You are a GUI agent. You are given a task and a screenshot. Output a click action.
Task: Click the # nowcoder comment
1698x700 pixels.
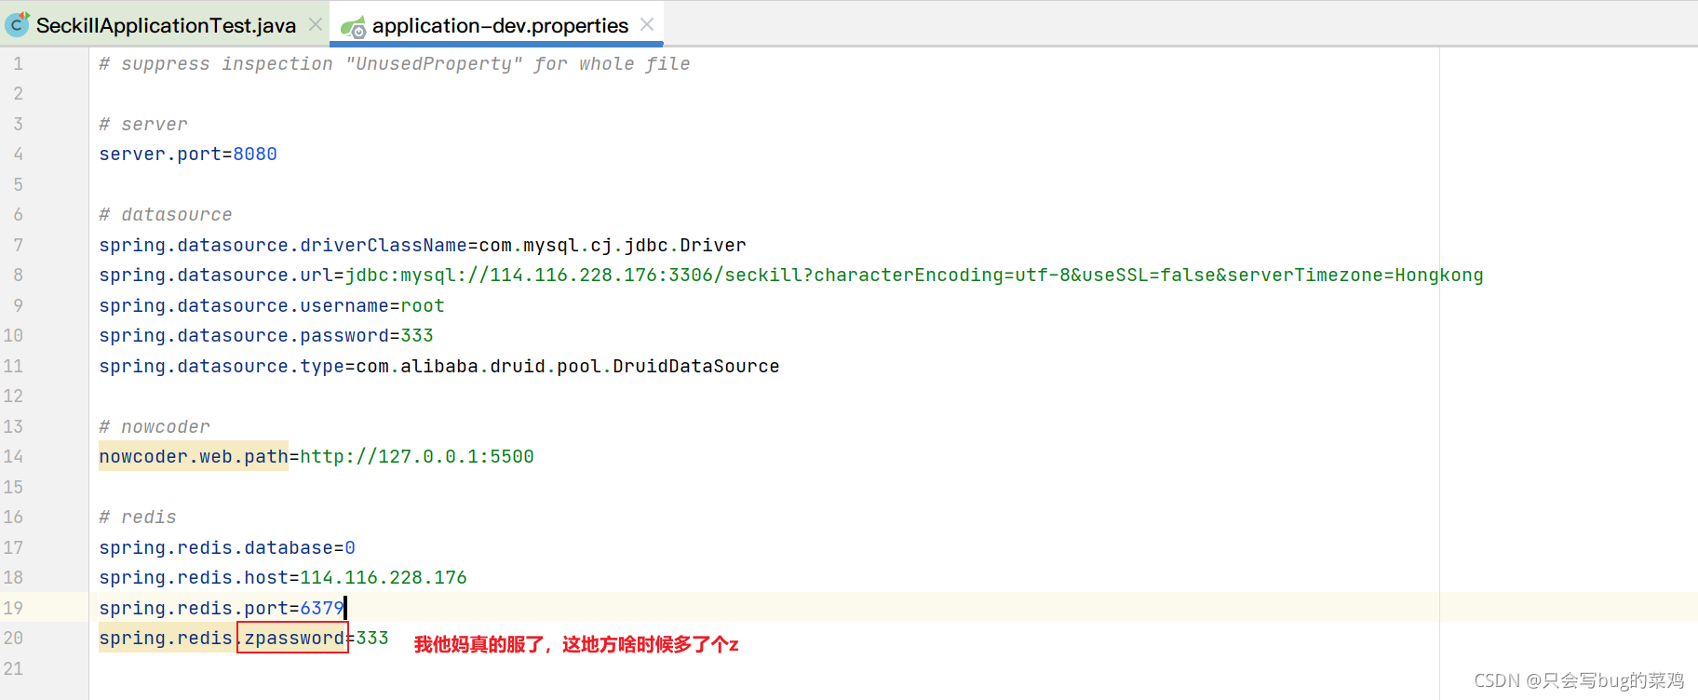pyautogui.click(x=155, y=426)
